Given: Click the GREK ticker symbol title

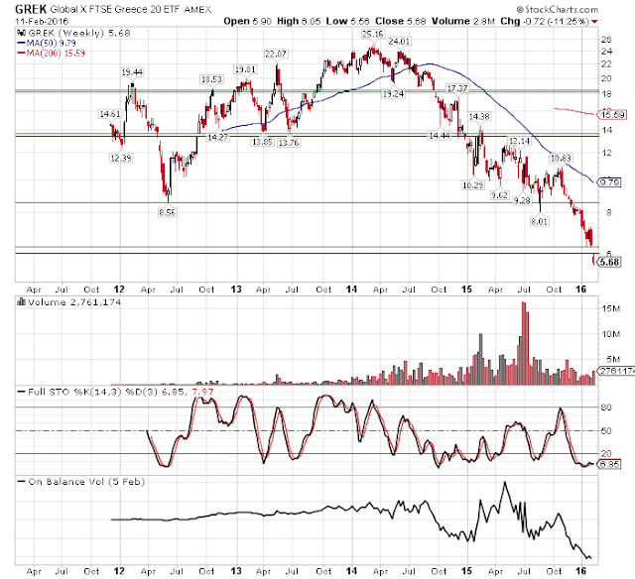Looking at the screenshot, I should pyautogui.click(x=31, y=9).
